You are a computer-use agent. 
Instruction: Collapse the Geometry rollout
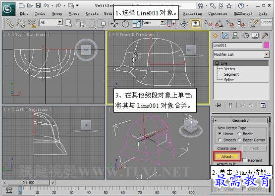point(240,120)
